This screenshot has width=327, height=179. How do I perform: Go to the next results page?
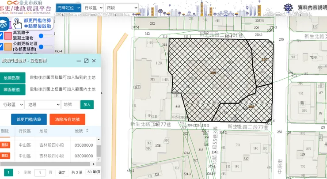pyautogui.click(x=19, y=172)
